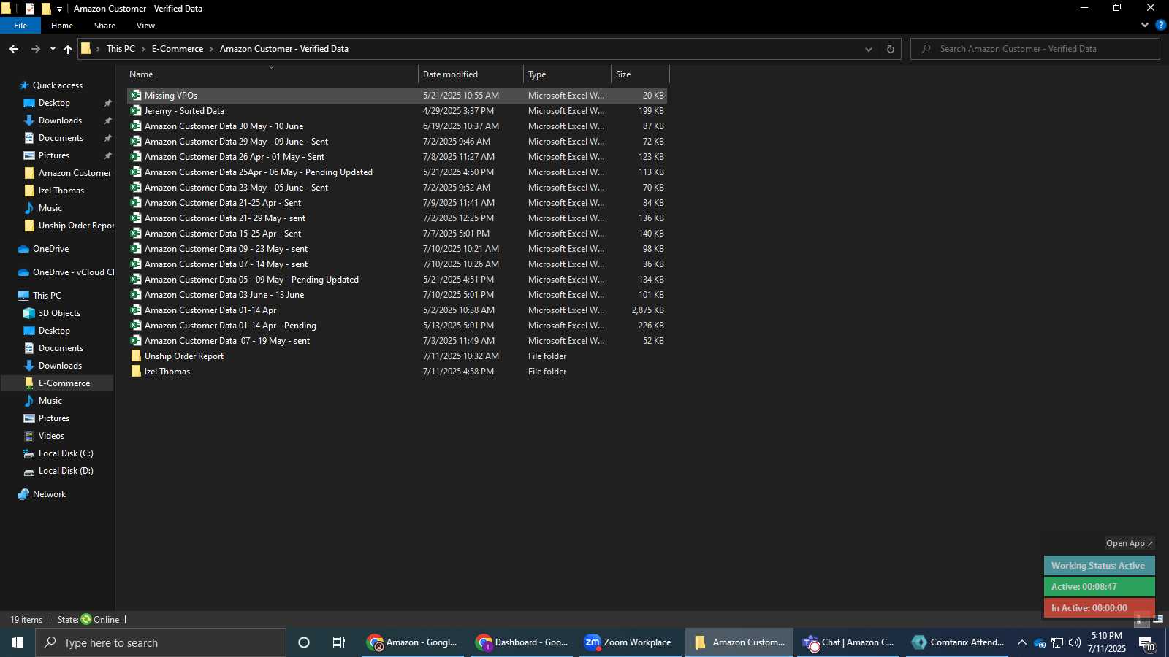
Task: Click the Open App button in tracker widget
Action: pyautogui.click(x=1129, y=543)
